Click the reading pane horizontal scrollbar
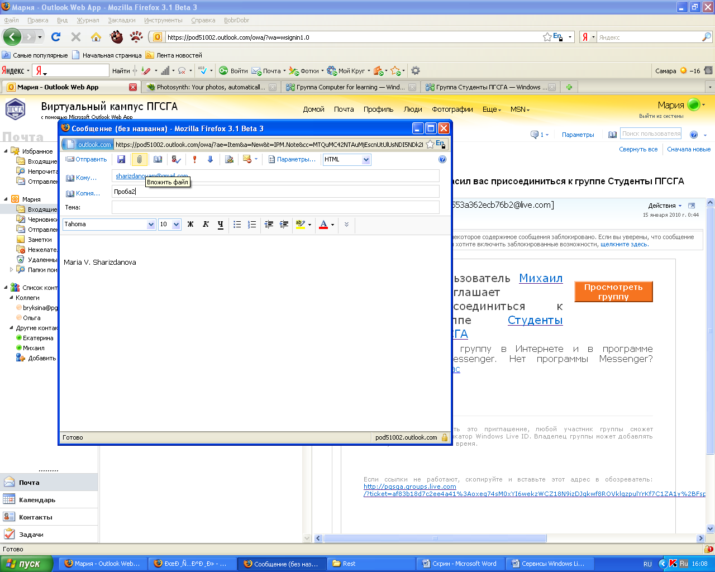 click(435, 538)
